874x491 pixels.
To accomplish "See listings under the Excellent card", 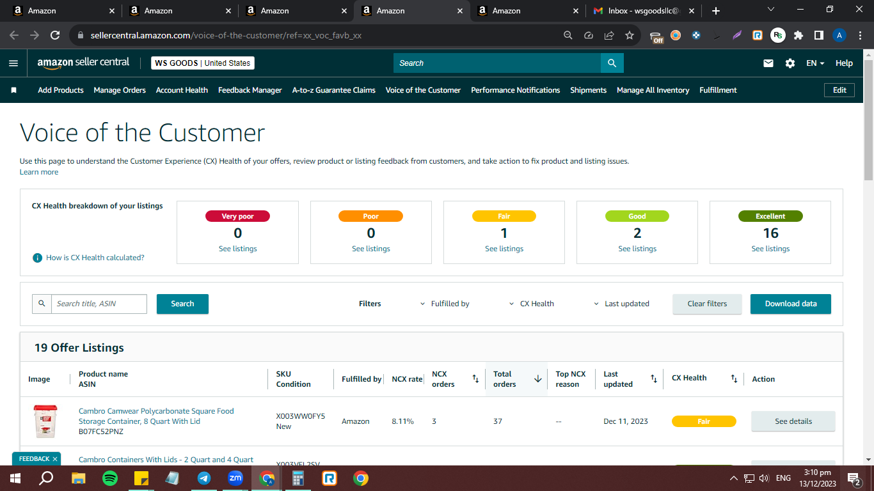I will 770,249.
